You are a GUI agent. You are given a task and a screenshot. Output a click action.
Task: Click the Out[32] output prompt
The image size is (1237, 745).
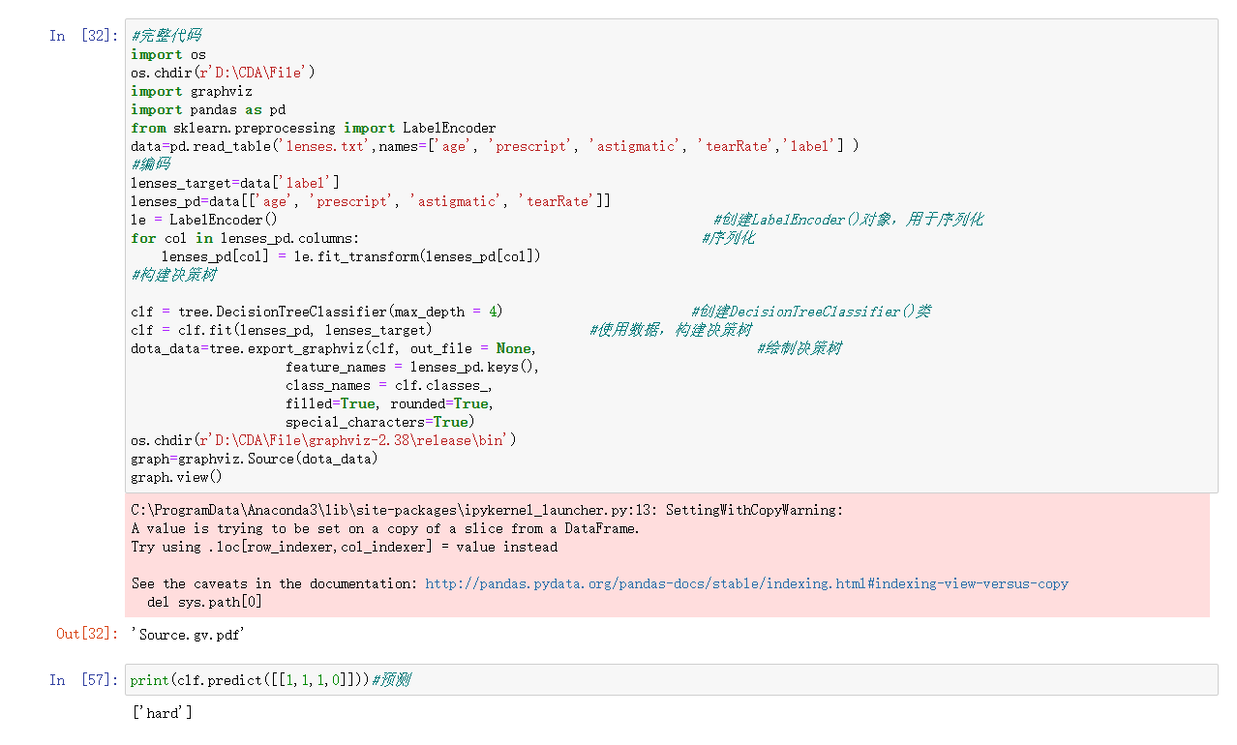86,634
